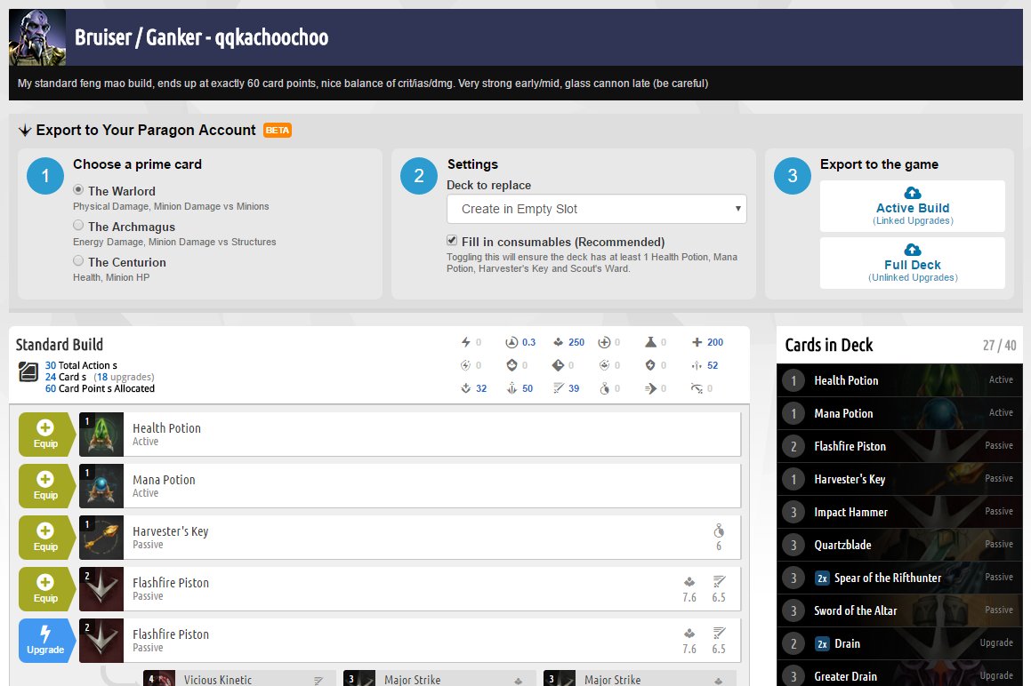Equip the Health Potion card
This screenshot has height=686, width=1031.
pos(45,435)
